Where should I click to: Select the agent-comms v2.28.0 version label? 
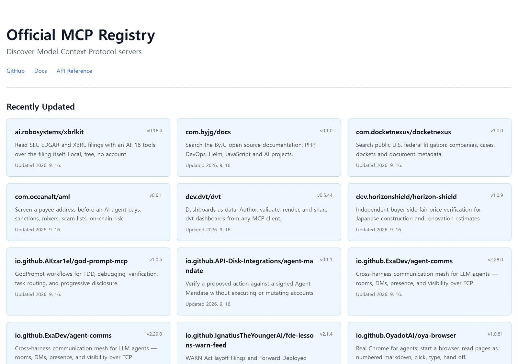[x=495, y=260]
